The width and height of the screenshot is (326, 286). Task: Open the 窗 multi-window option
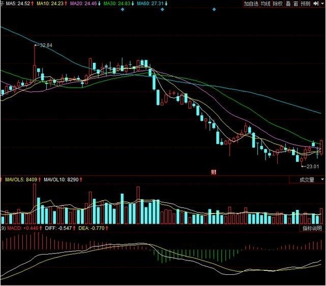tap(296, 4)
